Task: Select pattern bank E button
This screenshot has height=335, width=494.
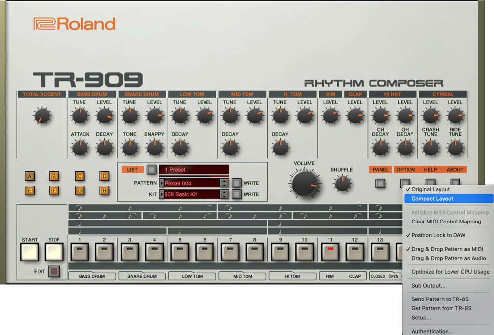Action: coord(30,190)
